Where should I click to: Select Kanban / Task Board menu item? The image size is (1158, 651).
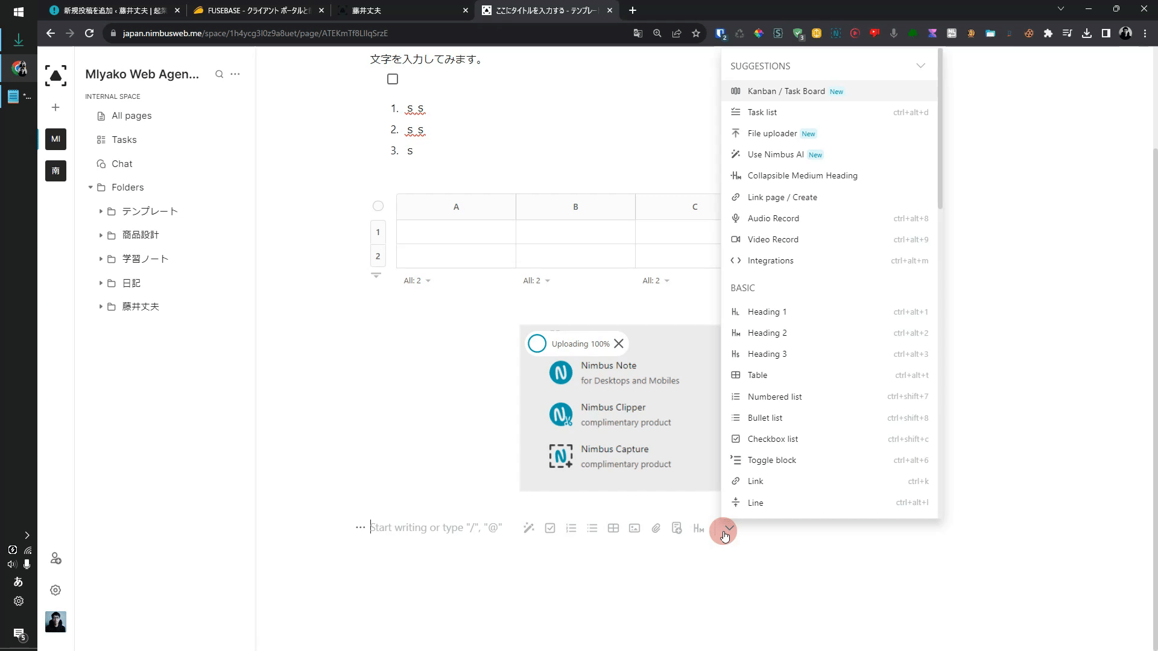(x=786, y=91)
